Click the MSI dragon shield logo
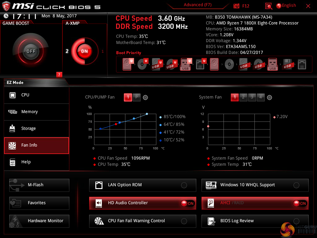Screen dimensions: 317x238 tap(6, 6)
